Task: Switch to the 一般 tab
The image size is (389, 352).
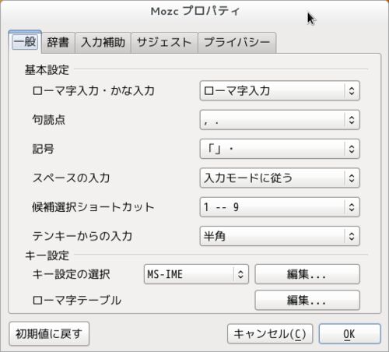Action: coord(25,42)
